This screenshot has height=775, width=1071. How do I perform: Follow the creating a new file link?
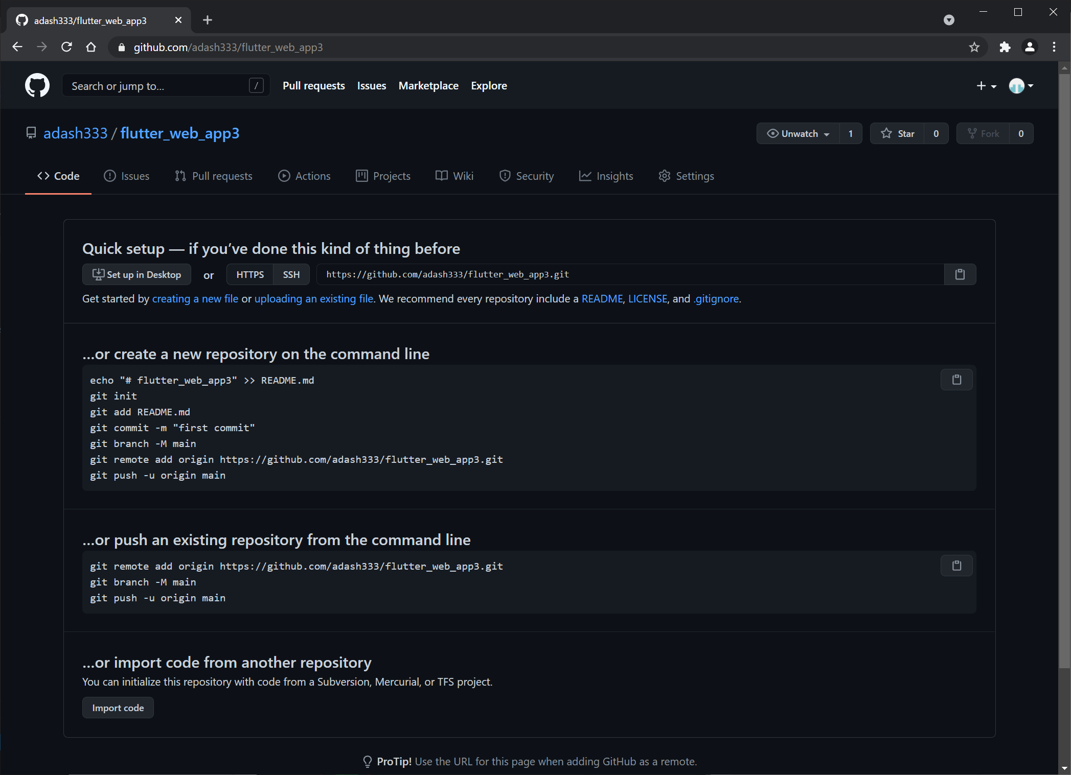(195, 299)
